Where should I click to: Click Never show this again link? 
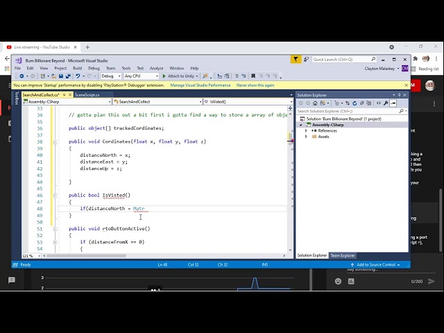(x=255, y=85)
